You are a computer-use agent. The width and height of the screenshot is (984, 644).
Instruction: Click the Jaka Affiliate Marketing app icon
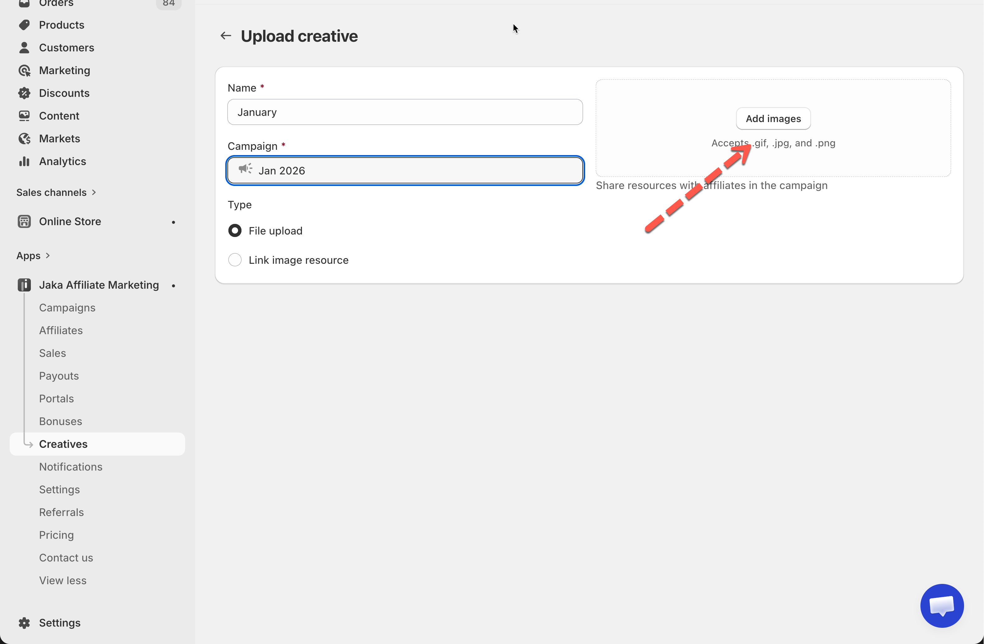[x=24, y=285]
